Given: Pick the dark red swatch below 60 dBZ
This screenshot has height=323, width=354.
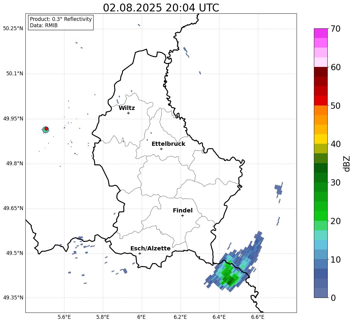Looking at the screenshot, I should (321, 72).
